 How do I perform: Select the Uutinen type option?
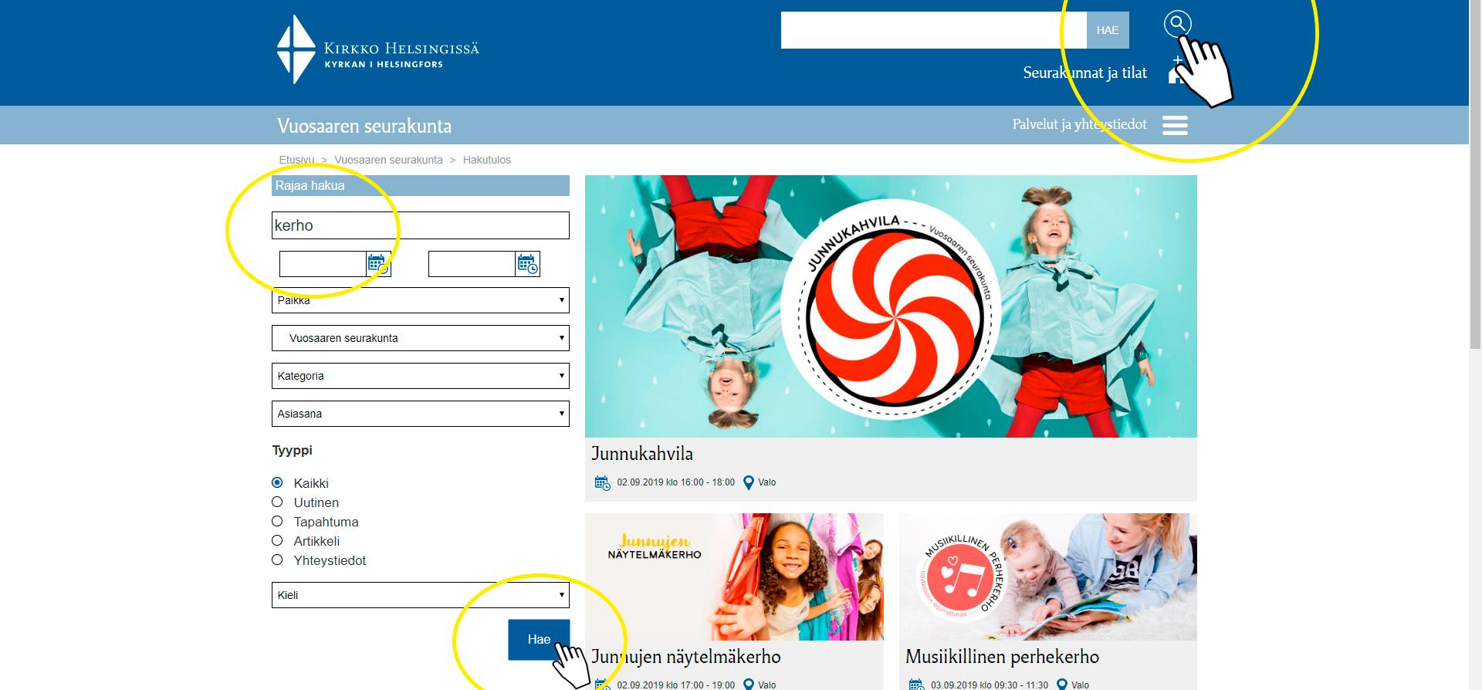(277, 502)
